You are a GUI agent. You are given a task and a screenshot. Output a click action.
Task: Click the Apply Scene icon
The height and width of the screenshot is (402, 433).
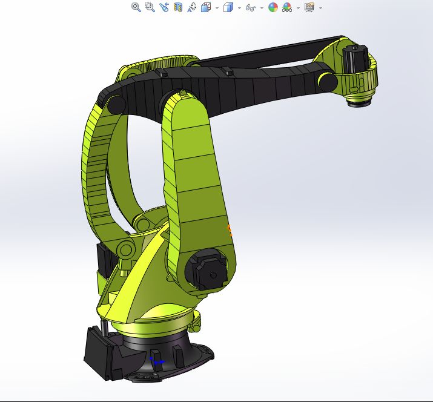click(287, 7)
